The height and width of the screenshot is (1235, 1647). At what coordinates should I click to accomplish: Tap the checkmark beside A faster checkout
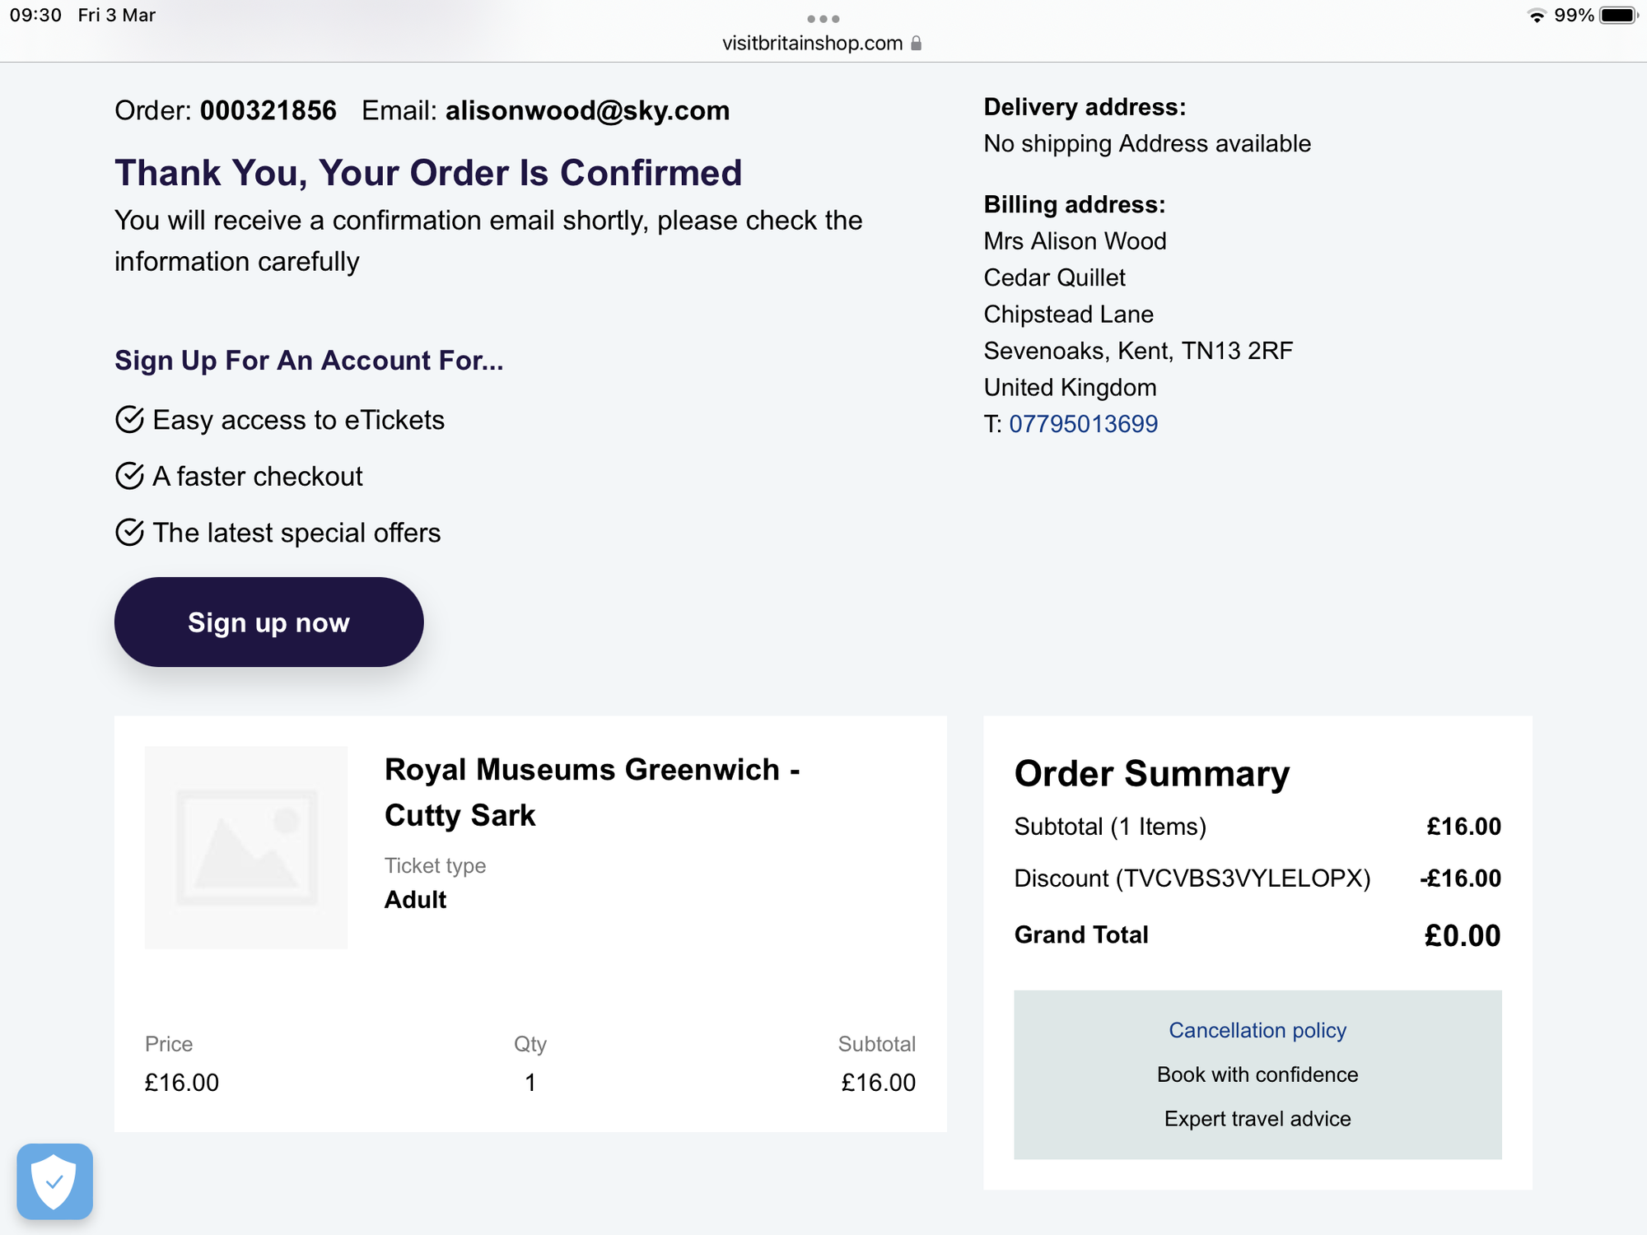[129, 476]
